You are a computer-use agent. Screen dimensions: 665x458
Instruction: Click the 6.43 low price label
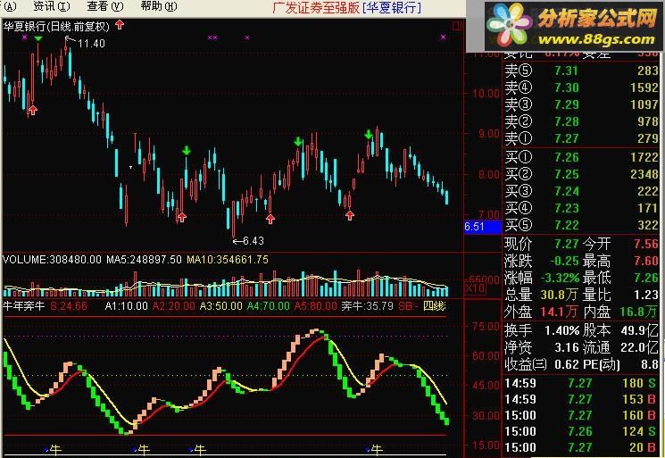(x=254, y=241)
